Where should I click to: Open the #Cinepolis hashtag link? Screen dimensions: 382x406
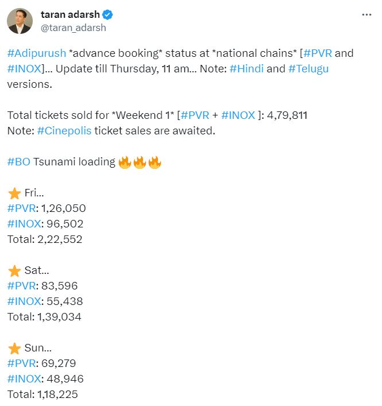[x=64, y=130]
